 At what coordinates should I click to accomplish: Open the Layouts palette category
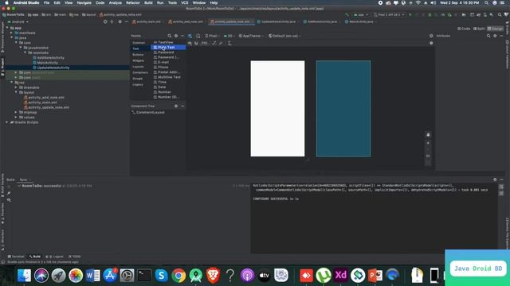coord(138,67)
